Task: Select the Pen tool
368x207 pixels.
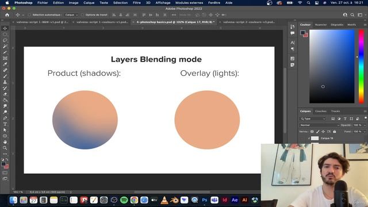Action: [x=5, y=118]
